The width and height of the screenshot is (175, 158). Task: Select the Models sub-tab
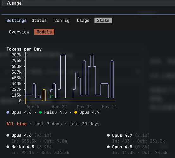click(x=44, y=32)
